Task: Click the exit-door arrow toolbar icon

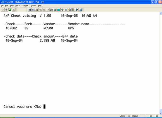Action: coord(77,10)
